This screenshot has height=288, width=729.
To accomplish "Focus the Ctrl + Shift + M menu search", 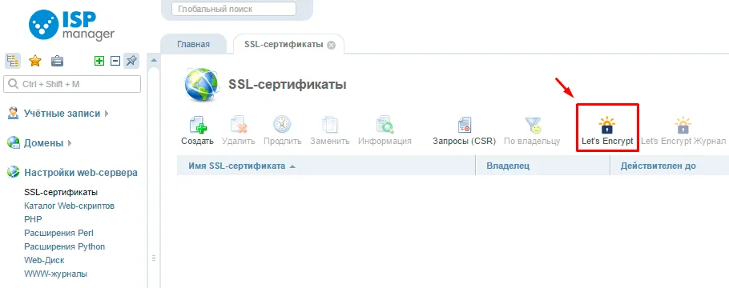I will (72, 84).
